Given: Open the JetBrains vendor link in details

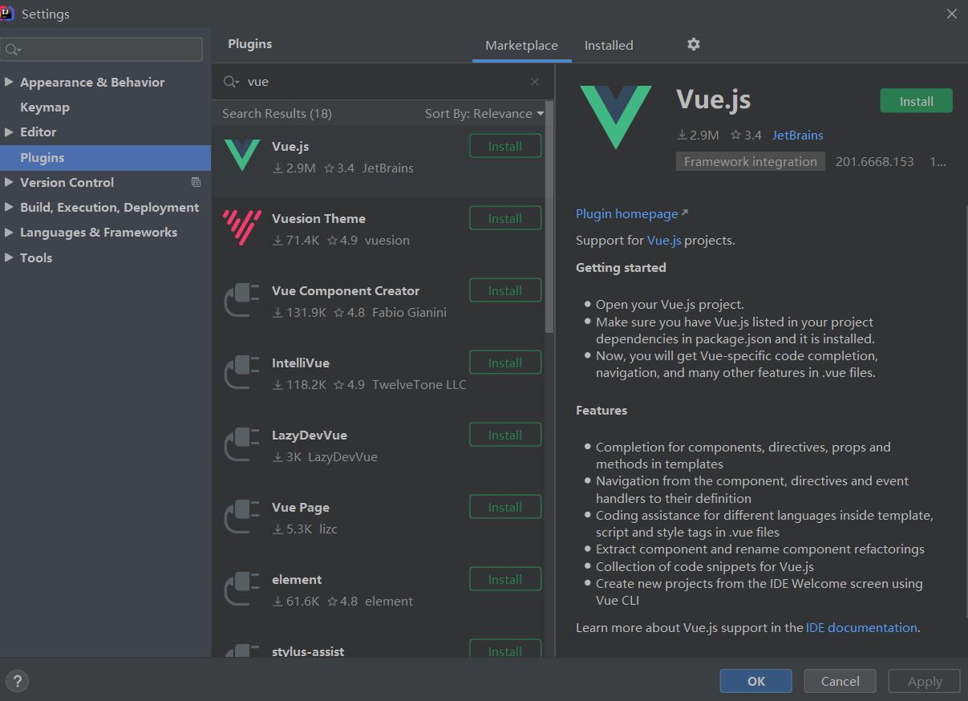Looking at the screenshot, I should (x=798, y=135).
